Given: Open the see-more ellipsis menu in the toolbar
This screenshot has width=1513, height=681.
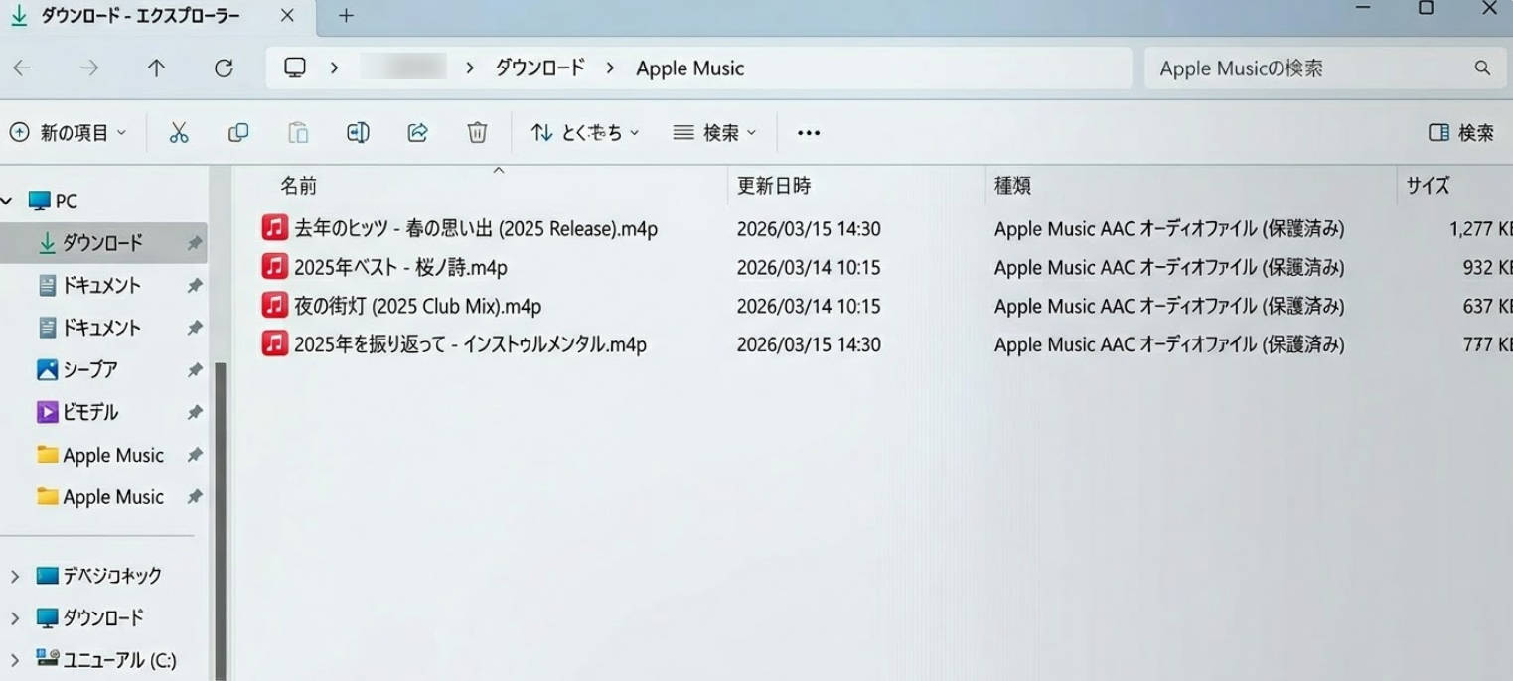Looking at the screenshot, I should click(808, 132).
